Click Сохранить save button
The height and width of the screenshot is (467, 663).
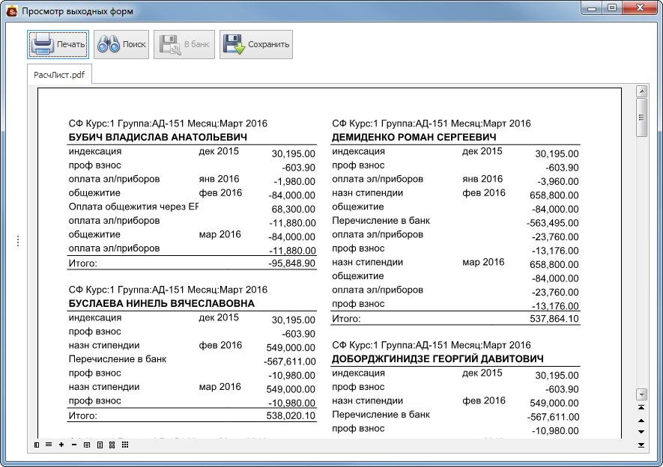tap(256, 44)
